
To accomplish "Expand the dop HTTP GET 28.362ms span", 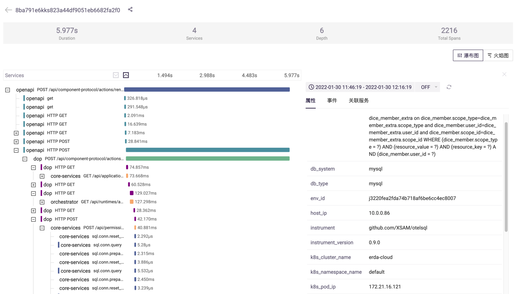I will [x=33, y=210].
